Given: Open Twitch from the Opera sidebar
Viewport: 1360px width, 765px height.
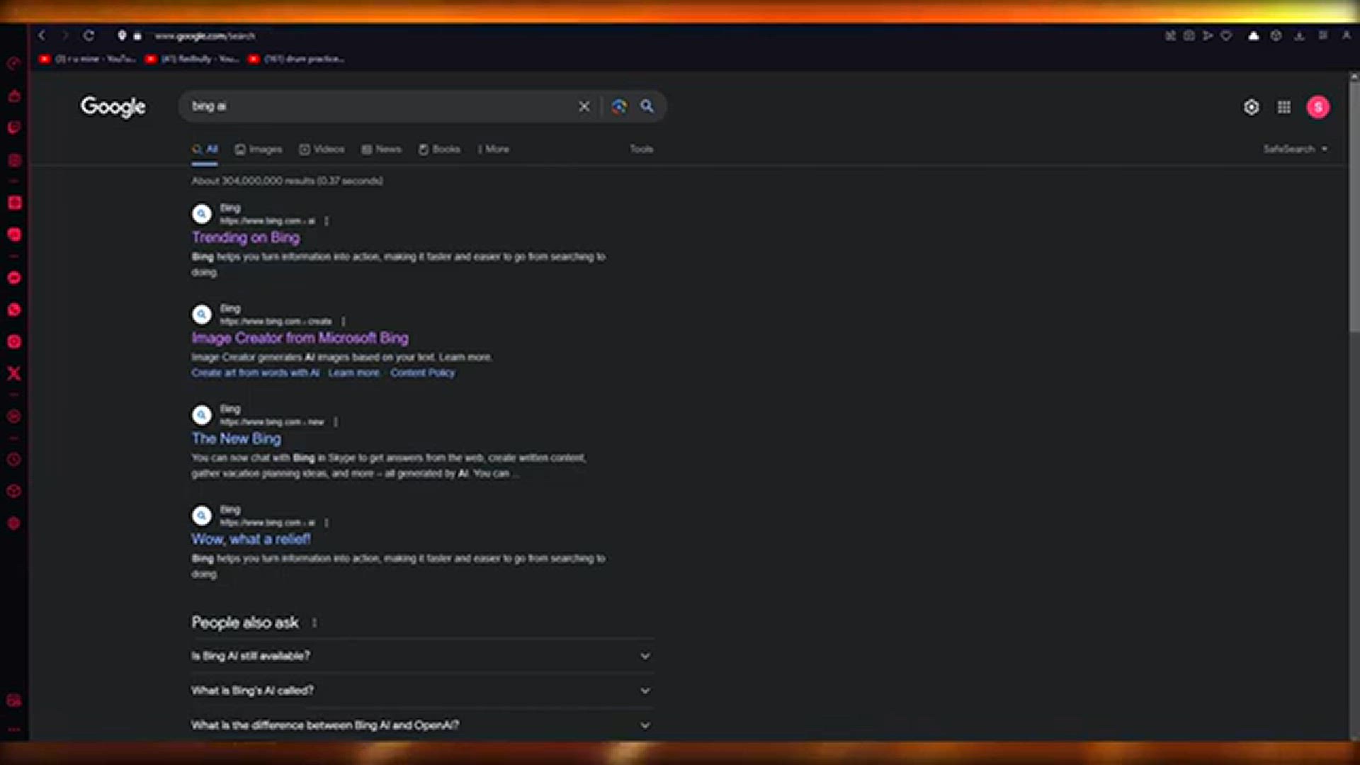Looking at the screenshot, I should [x=13, y=127].
